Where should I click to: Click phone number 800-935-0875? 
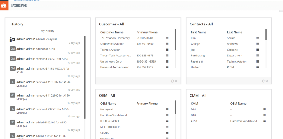pos(145,55)
